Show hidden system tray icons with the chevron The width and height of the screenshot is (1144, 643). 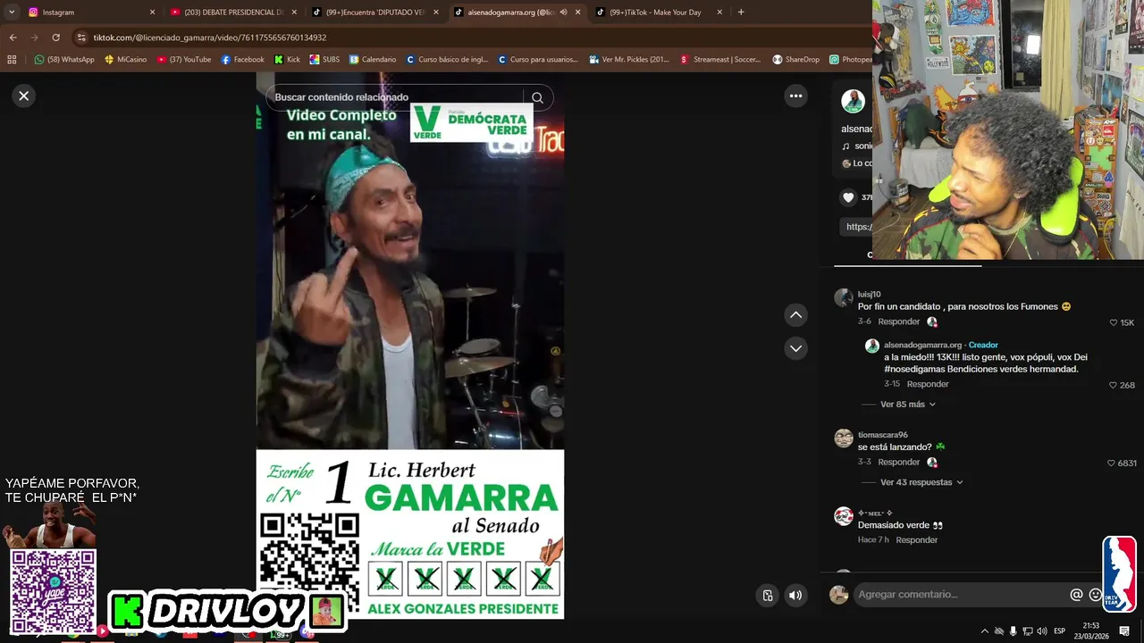click(985, 631)
